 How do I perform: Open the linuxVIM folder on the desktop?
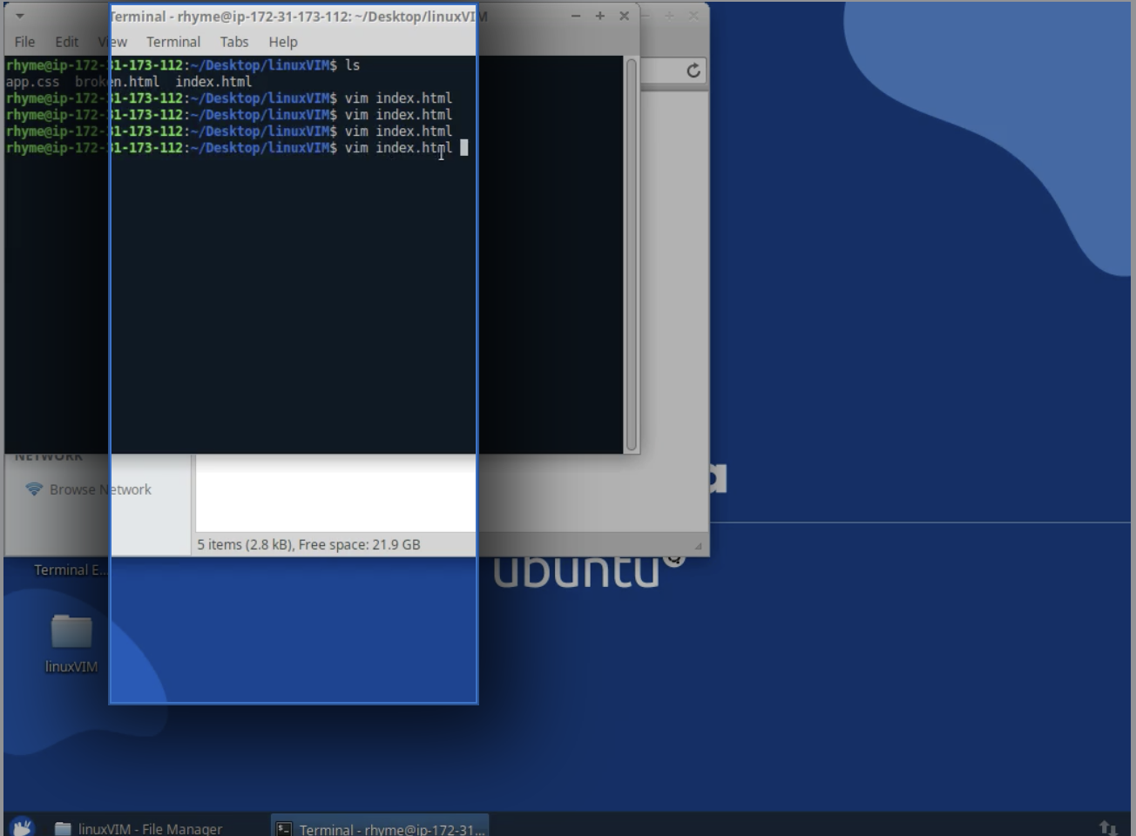point(70,631)
